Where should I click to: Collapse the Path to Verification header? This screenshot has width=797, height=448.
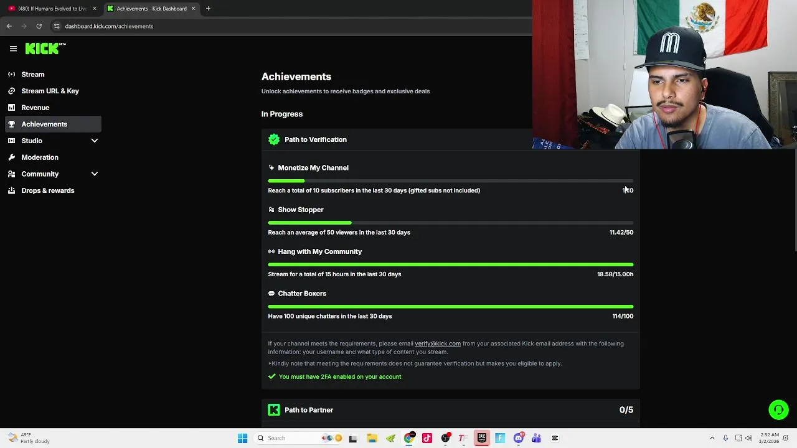pyautogui.click(x=451, y=139)
